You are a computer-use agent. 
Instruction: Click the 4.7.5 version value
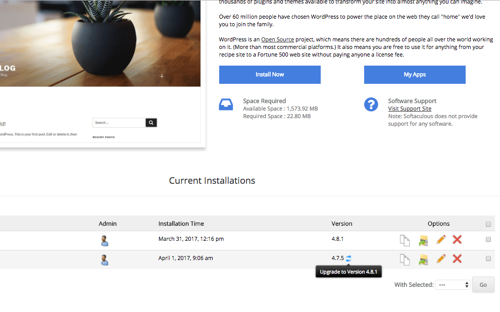338,258
